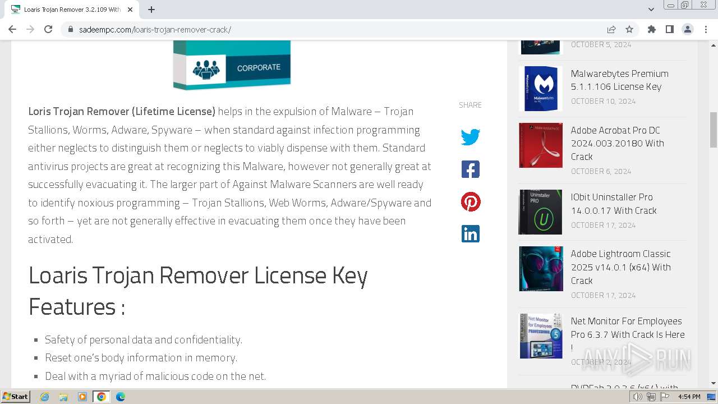Open the IObit Uninstaller Pro 14.0.0.17 post
Screen dimensions: 718x404
pos(614,204)
